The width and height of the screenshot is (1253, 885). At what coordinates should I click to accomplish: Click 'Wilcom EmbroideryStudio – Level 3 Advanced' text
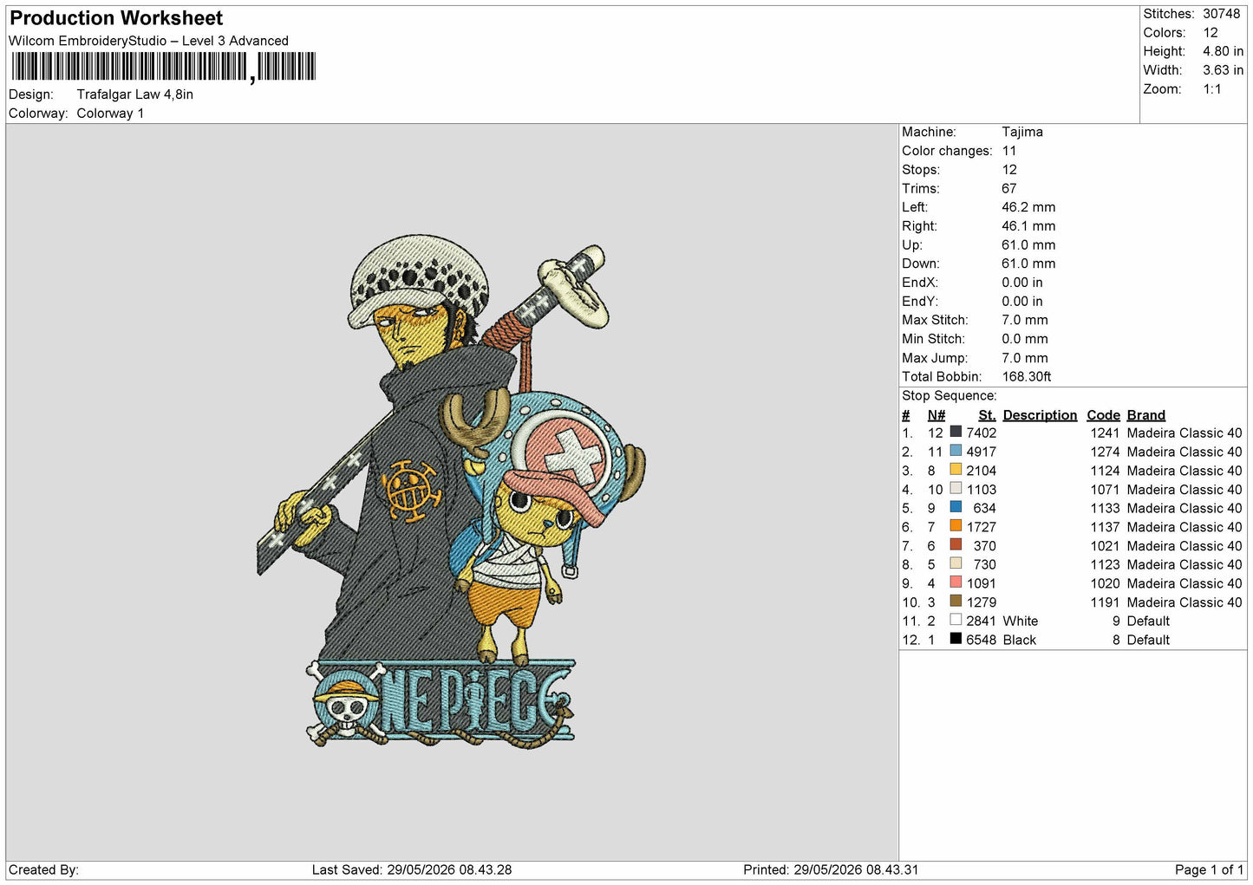click(x=148, y=41)
